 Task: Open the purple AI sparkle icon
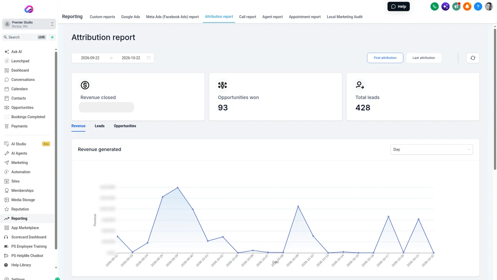(445, 7)
